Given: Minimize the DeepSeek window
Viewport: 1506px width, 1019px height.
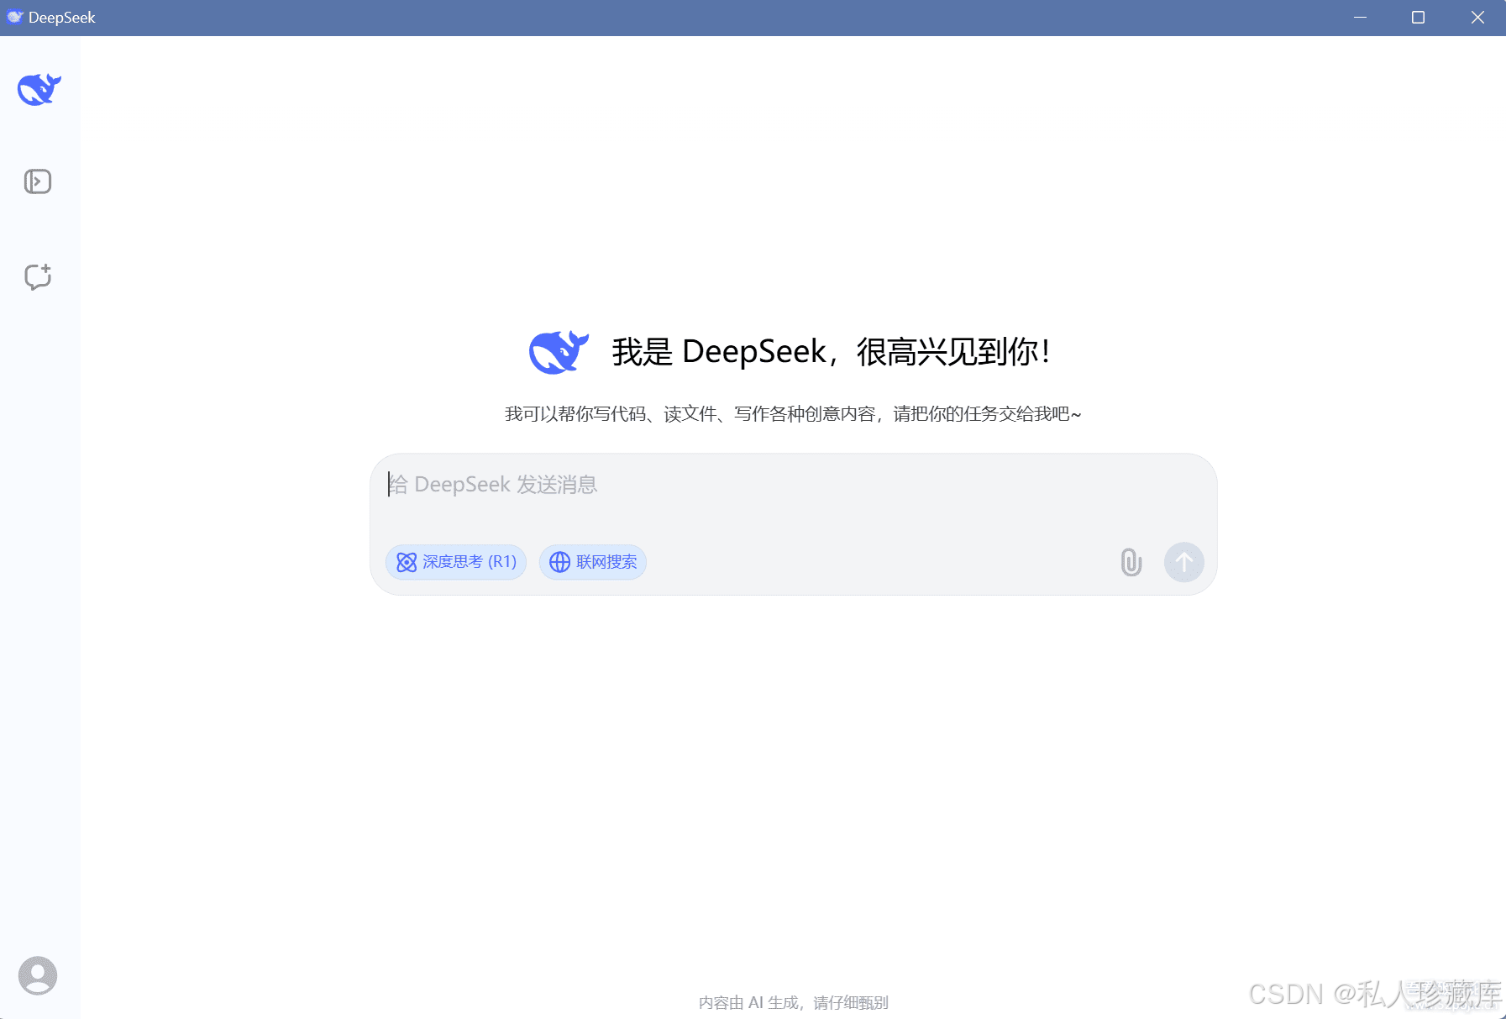Looking at the screenshot, I should pyautogui.click(x=1360, y=18).
